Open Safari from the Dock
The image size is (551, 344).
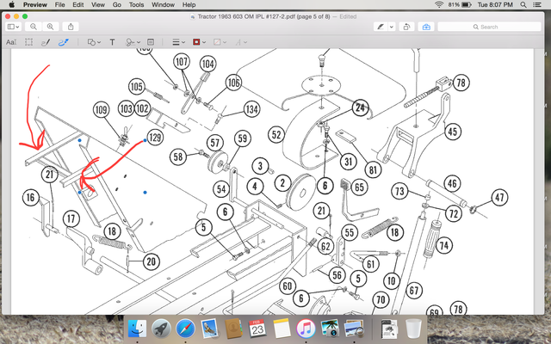tap(186, 329)
